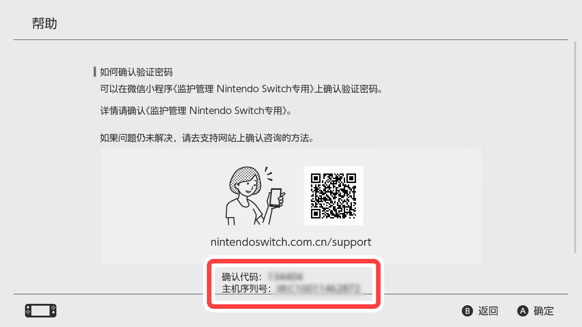Click the 如何确认验证密码 heading
This screenshot has height=327, width=582.
tap(136, 72)
